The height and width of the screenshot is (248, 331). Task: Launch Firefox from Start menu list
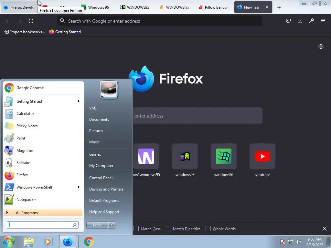(43, 175)
